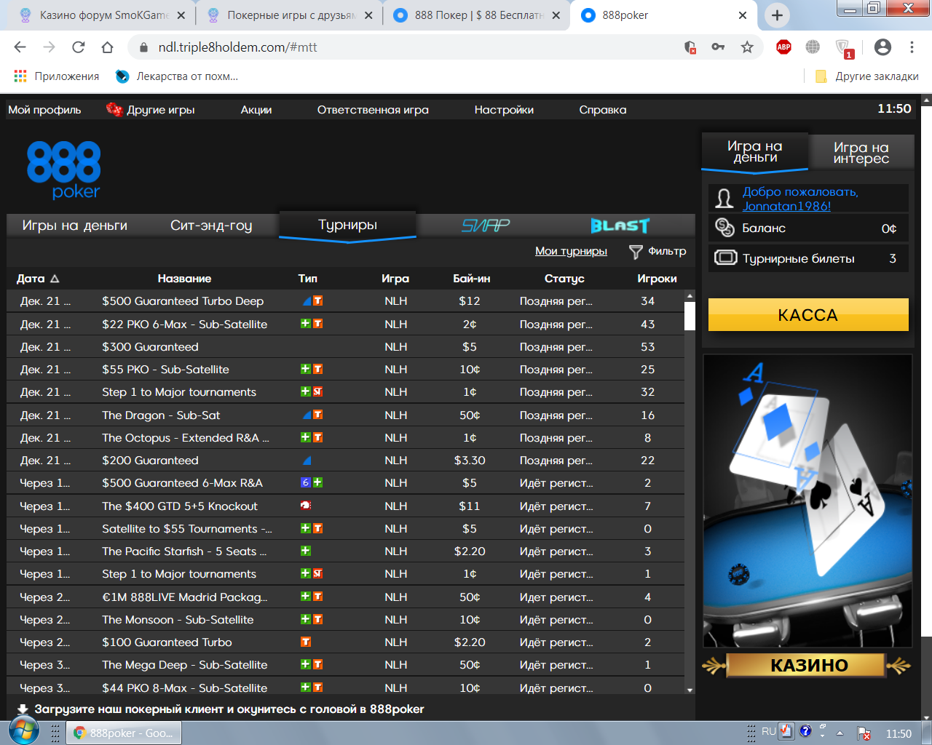
Task: Click the Jonnatan1986 profile link
Action: (x=786, y=206)
